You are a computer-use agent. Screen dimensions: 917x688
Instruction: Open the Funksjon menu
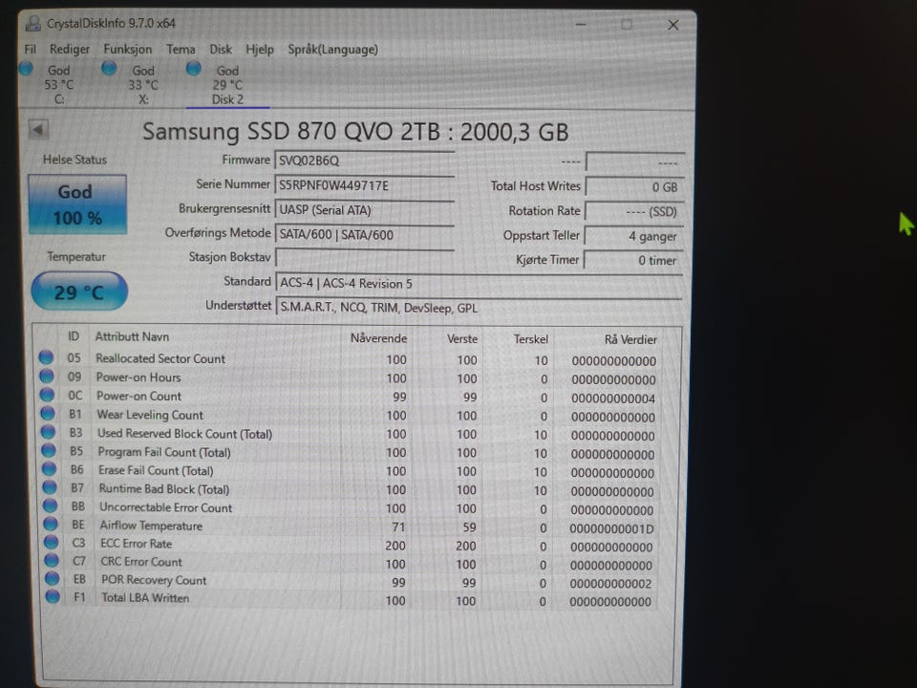(x=127, y=49)
